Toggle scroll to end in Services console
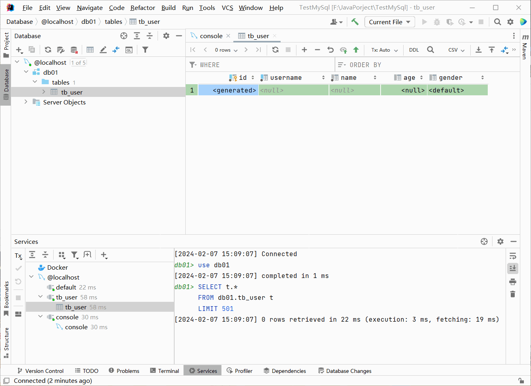This screenshot has width=531, height=386. pos(513,268)
